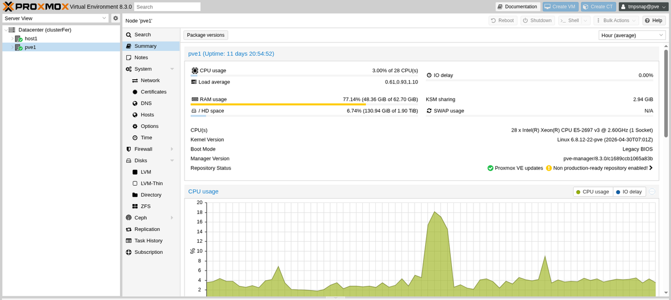Click the Reboot button
Image resolution: width=671 pixels, height=300 pixels.
tap(503, 20)
